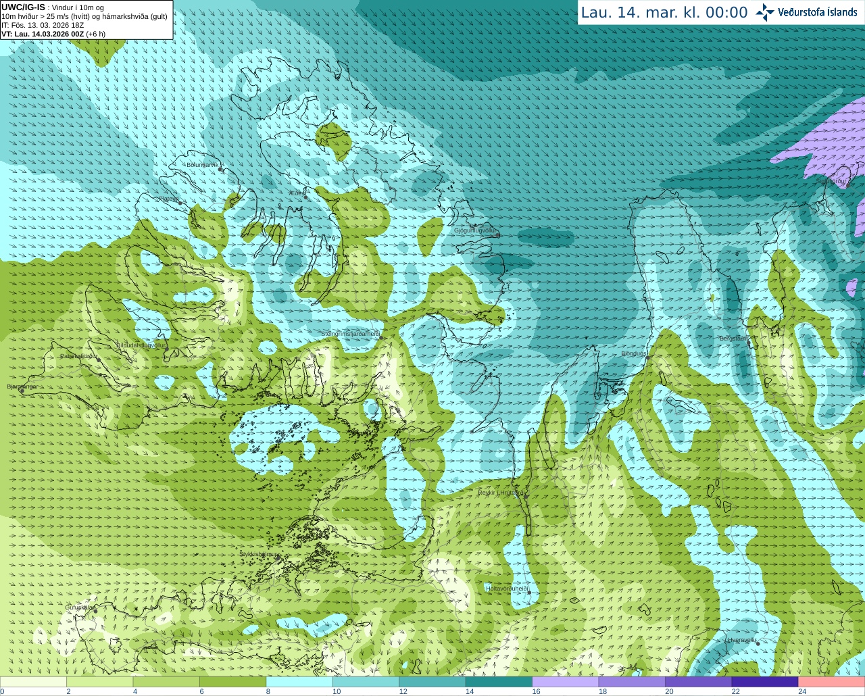Image resolution: width=865 pixels, height=696 pixels.
Task: Click the legend tick value 8
Action: point(268,691)
